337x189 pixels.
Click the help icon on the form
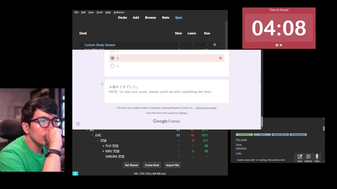(x=78, y=124)
